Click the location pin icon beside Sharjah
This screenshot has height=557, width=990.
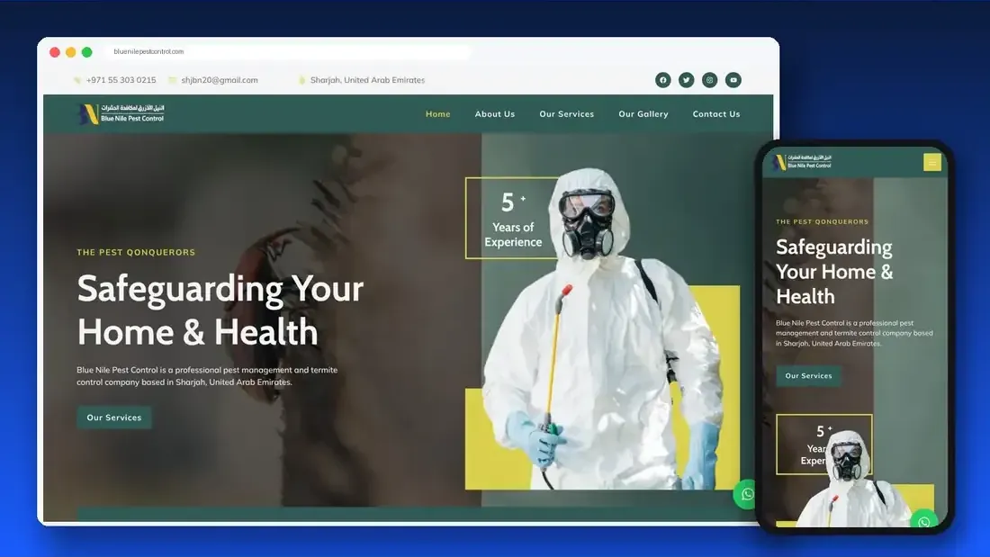pyautogui.click(x=301, y=80)
